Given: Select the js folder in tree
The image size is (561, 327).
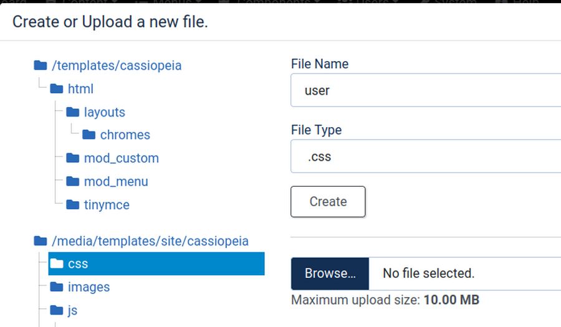Looking at the screenshot, I should click(72, 310).
